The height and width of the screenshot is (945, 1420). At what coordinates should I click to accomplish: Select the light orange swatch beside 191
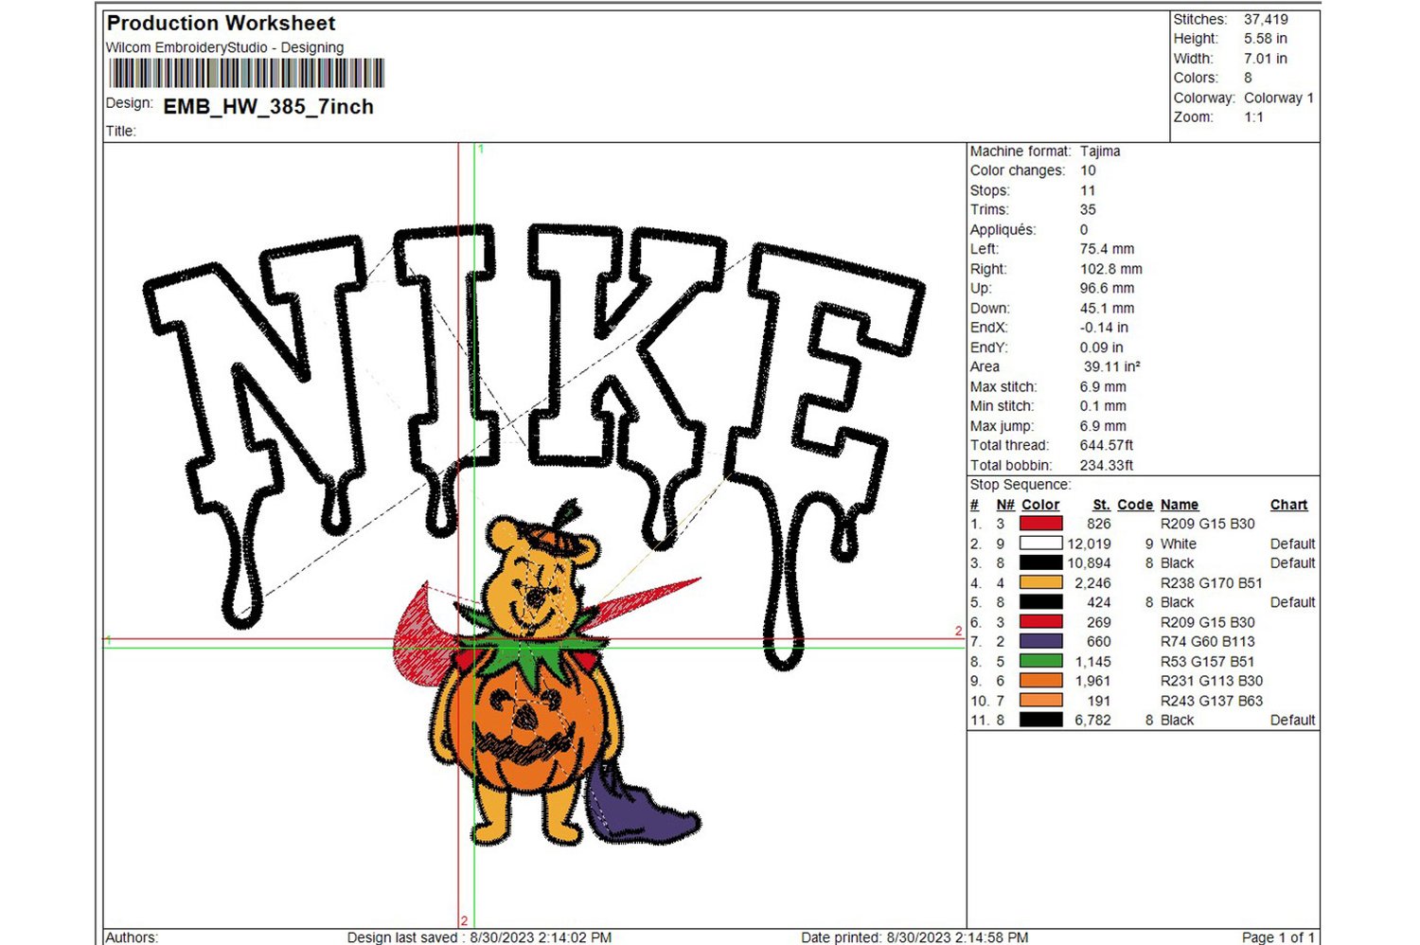pyautogui.click(x=1040, y=701)
